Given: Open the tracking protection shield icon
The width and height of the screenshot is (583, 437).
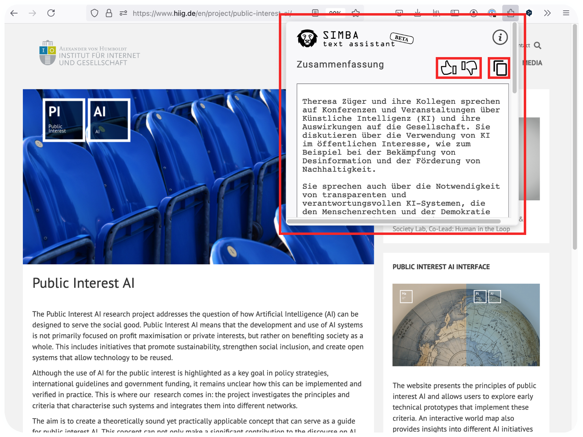Looking at the screenshot, I should 94,13.
